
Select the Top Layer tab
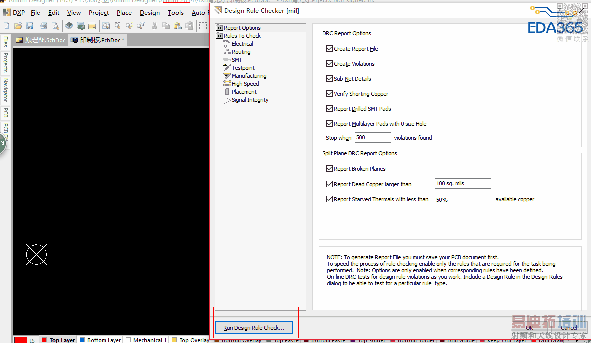tap(59, 340)
